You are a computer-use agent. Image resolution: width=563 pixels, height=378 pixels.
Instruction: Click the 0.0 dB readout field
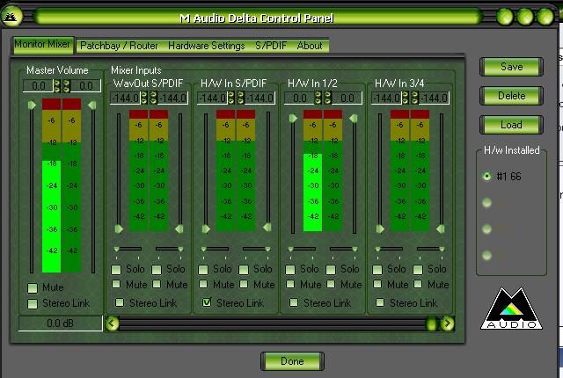[61, 323]
